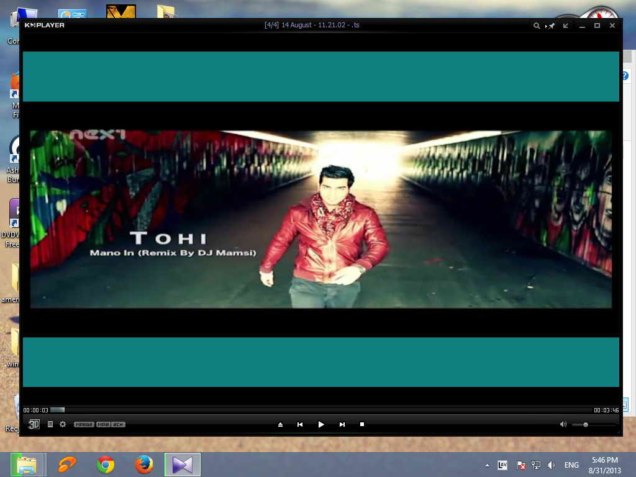Mute audio via the speaker icon
This screenshot has height=477, width=636.
(563, 424)
